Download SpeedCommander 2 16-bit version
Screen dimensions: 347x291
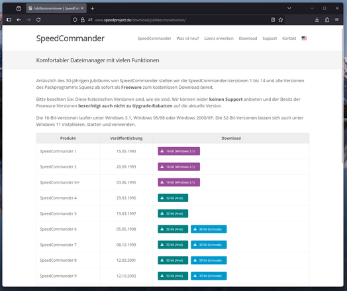tap(179, 167)
